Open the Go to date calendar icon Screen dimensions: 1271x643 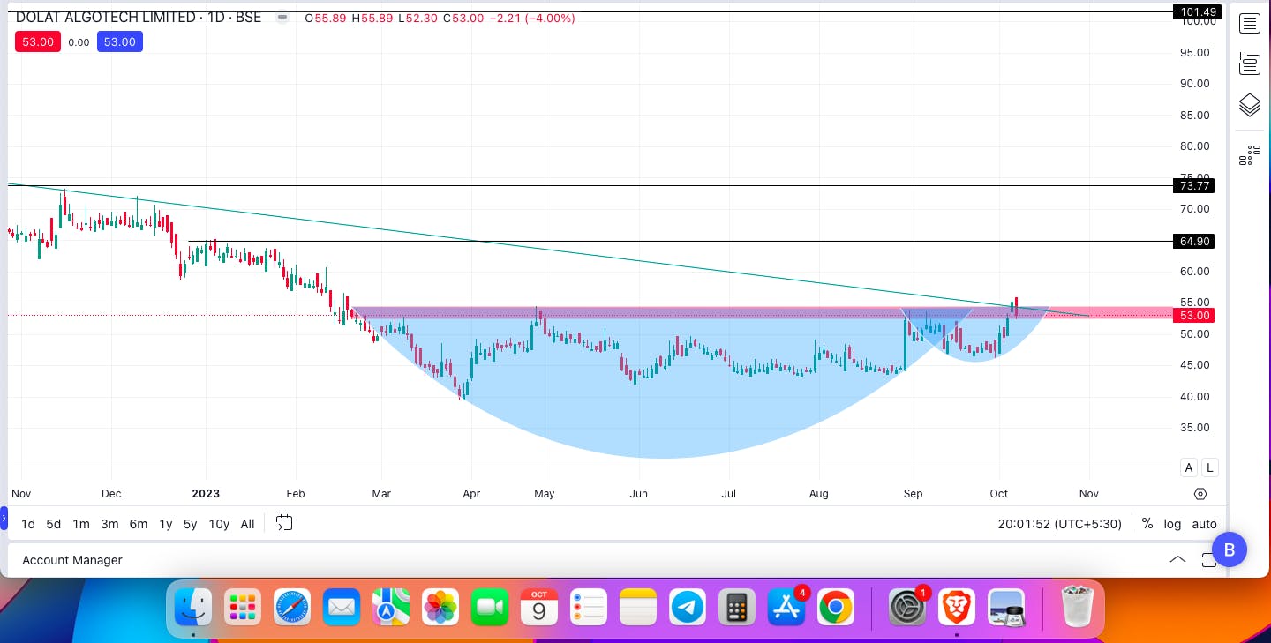pyautogui.click(x=283, y=523)
